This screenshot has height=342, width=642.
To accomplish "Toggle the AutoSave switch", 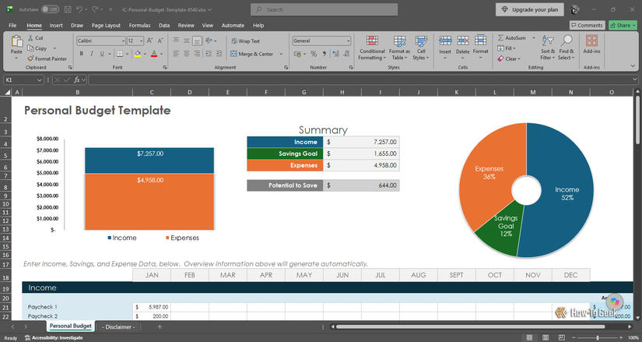I will (x=50, y=9).
